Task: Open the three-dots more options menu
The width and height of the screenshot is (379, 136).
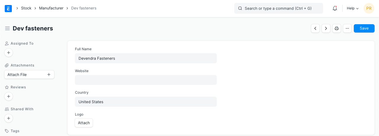Action: coord(347,28)
